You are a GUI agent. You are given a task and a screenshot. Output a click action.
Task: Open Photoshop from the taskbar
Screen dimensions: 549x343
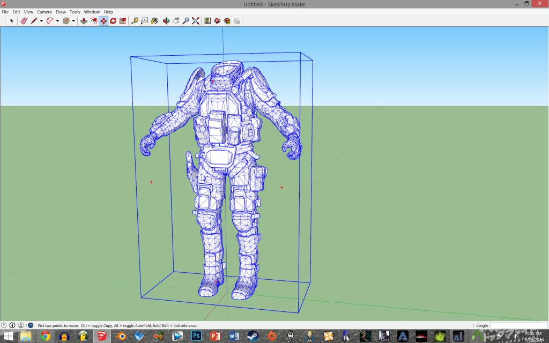pos(196,337)
